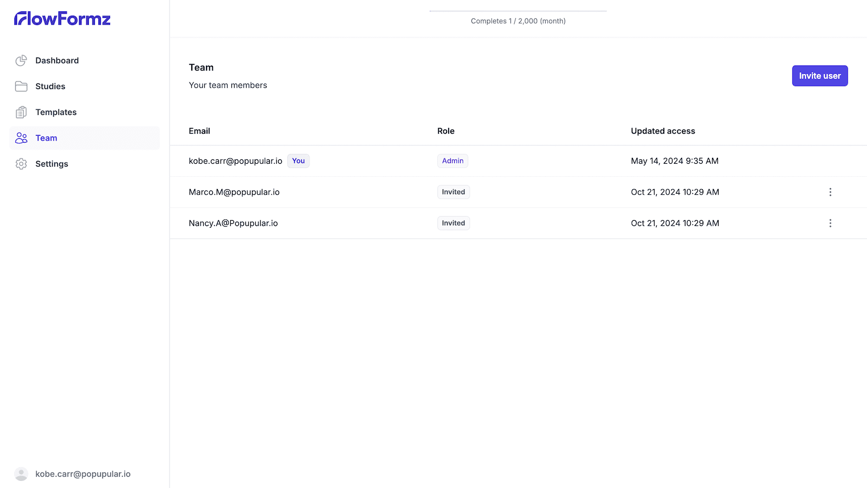
Task: Click the Invited badge for Marco.M
Action: (453, 192)
